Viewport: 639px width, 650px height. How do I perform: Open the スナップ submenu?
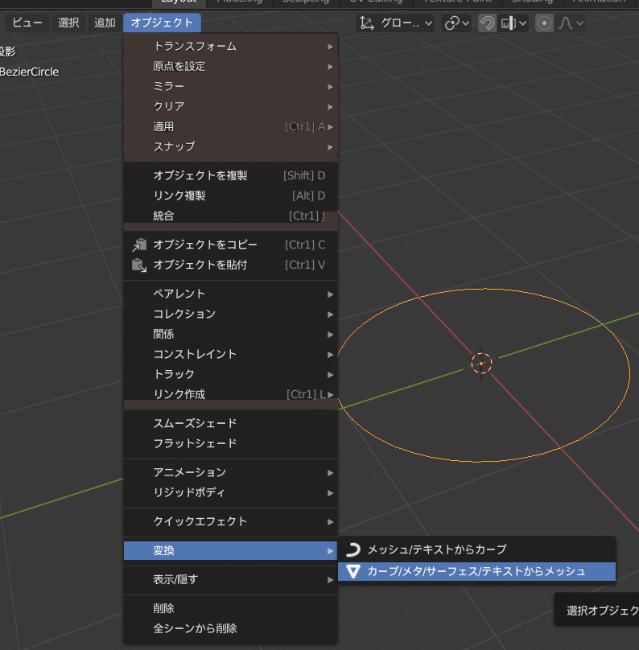click(x=230, y=146)
